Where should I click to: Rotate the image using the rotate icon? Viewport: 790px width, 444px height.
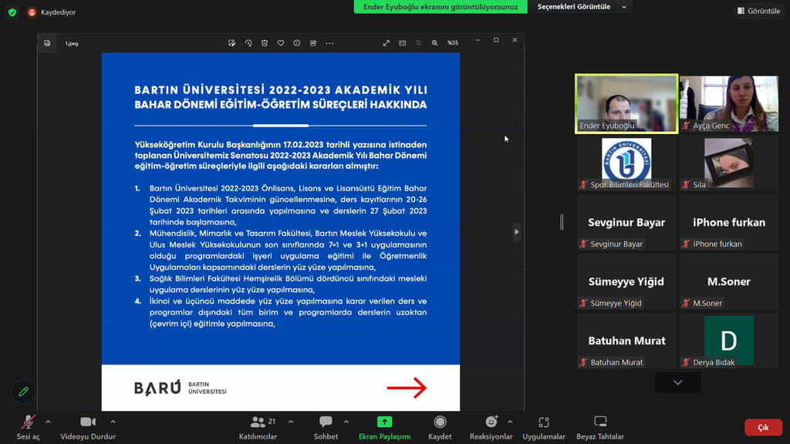coord(248,43)
